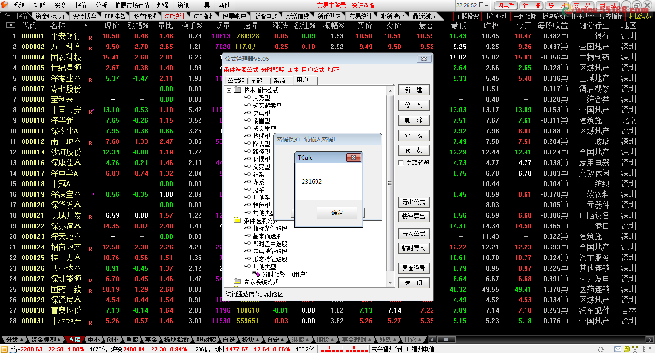Image resolution: width=655 pixels, height=353 pixels.
Task: Expand the 板块 bottom tab menu
Action: [x=251, y=340]
